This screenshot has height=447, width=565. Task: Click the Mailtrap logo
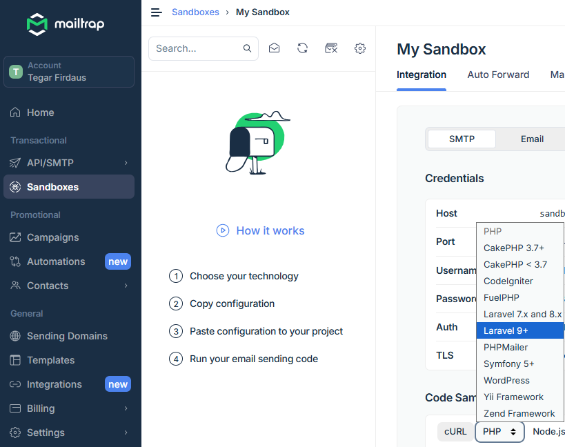(x=66, y=24)
